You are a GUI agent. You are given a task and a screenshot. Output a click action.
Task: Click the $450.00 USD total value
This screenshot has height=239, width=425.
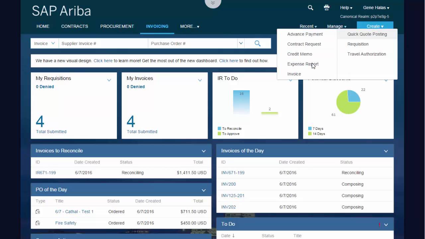[x=194, y=223]
